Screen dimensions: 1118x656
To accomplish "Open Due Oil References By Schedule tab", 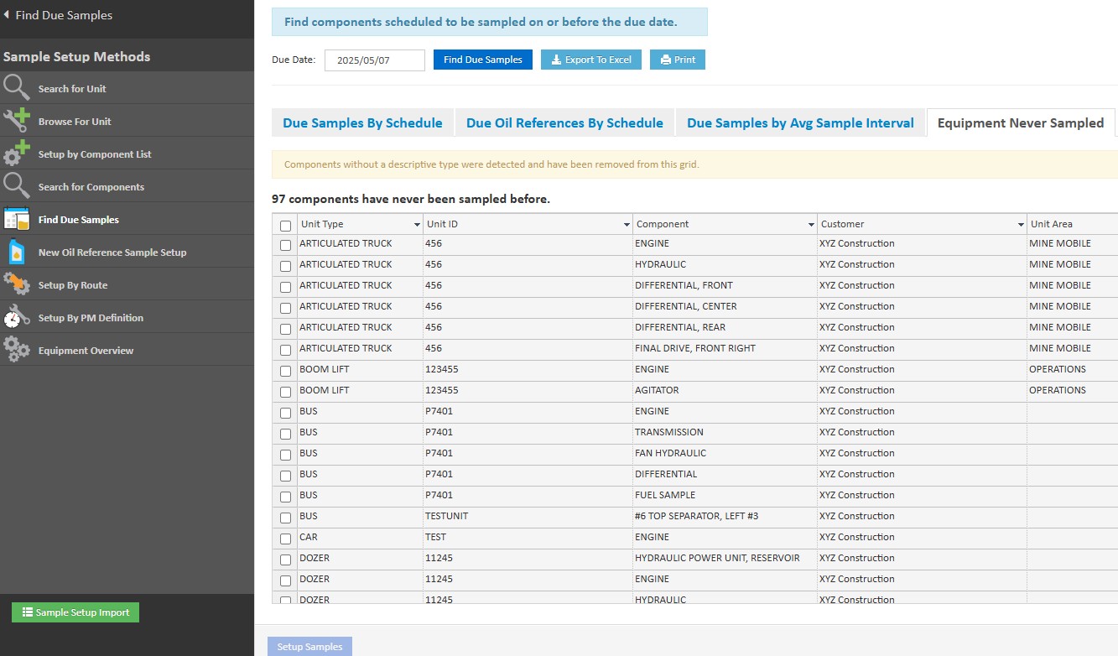I will [x=564, y=123].
